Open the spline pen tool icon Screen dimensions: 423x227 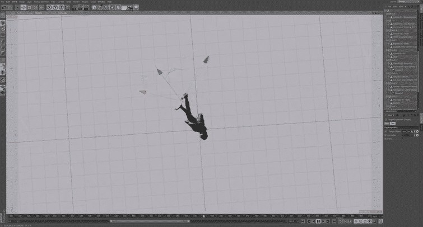(100, 7)
